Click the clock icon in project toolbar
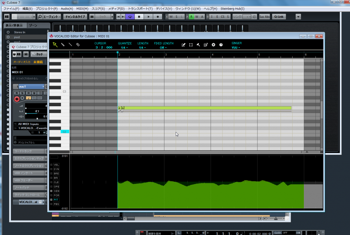Viewport: 350px width, 235px height. pyautogui.click(x=26, y=54)
